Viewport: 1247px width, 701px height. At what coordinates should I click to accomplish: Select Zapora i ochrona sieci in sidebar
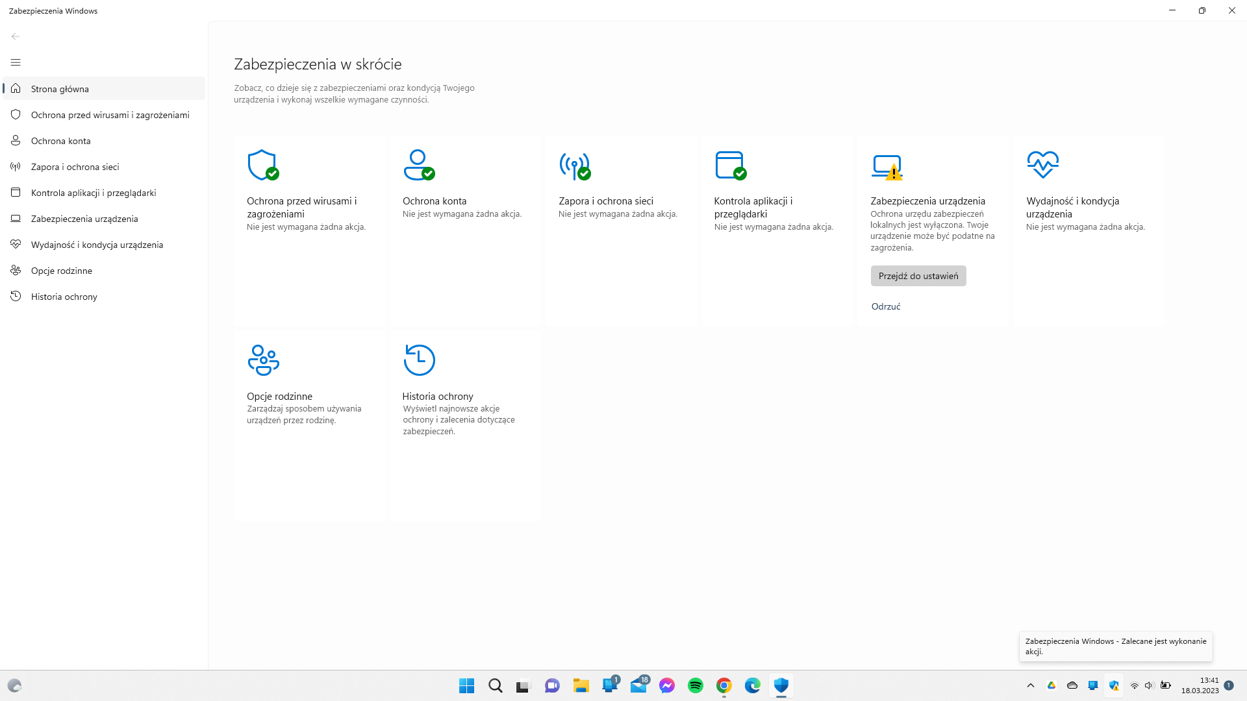(75, 167)
